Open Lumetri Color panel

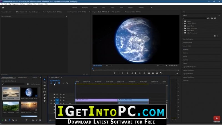[x=186, y=46]
